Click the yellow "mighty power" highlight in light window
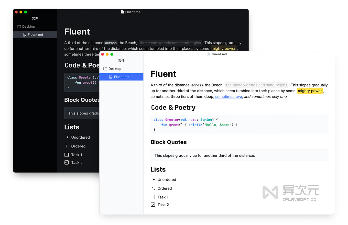This screenshot has height=225, width=348. tap(310, 91)
